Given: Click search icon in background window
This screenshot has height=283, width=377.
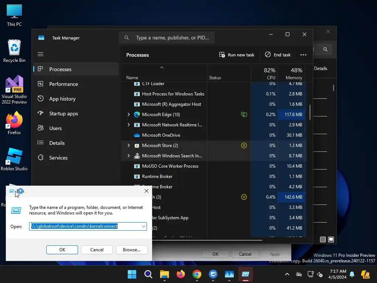Looking at the screenshot, I should (325, 49).
